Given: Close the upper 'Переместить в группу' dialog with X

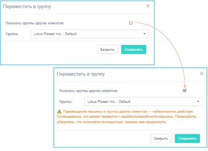Looking at the screenshot, I should 148,6.
